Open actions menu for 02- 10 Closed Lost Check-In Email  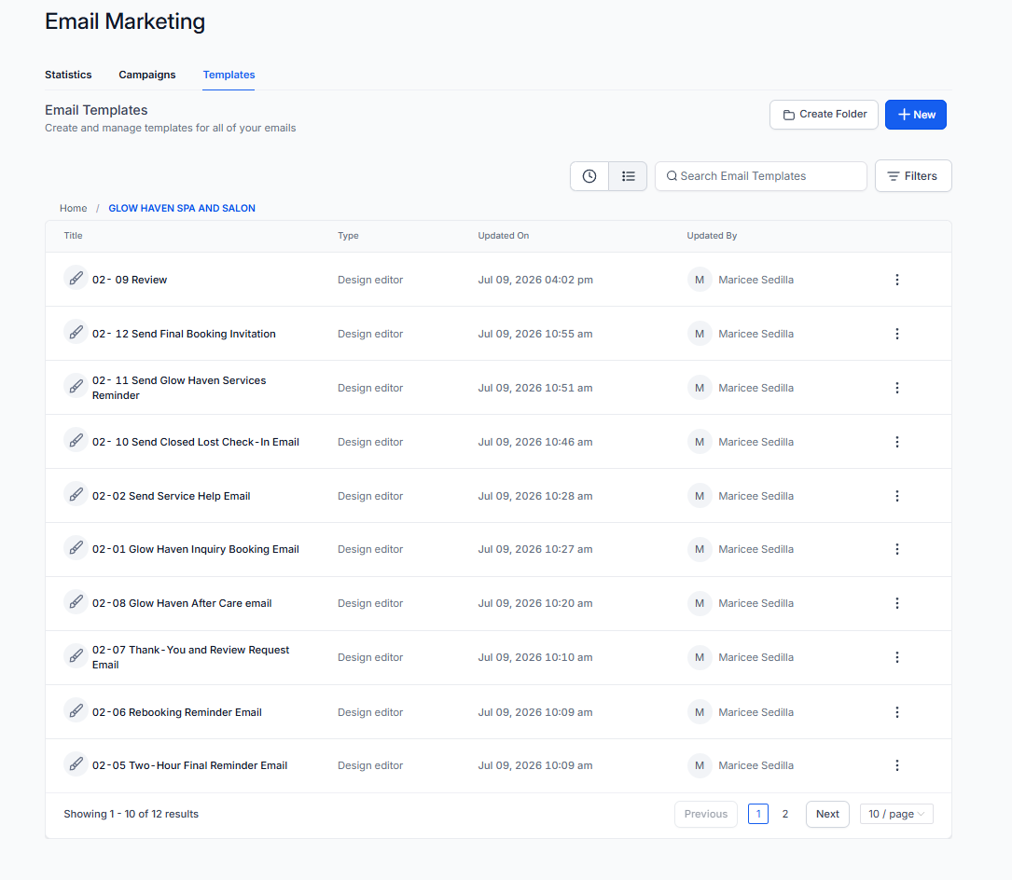897,442
